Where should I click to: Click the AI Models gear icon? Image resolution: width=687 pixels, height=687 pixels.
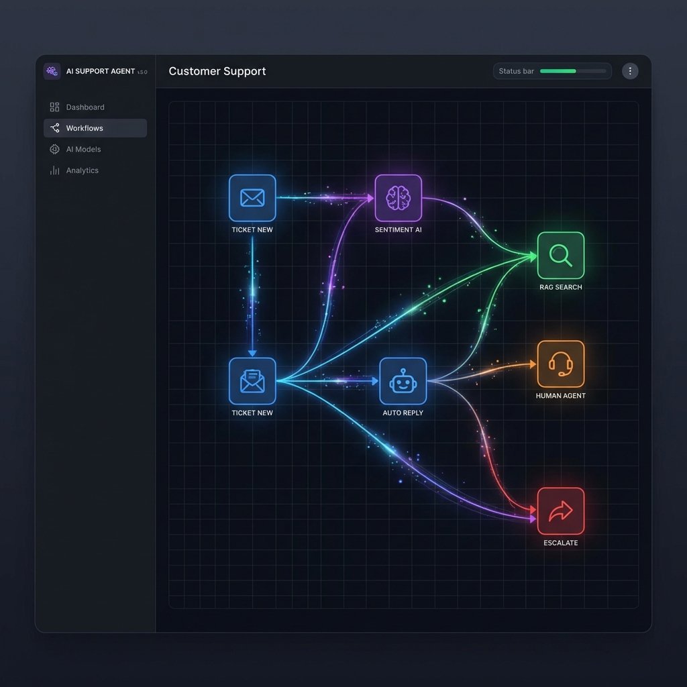54,149
